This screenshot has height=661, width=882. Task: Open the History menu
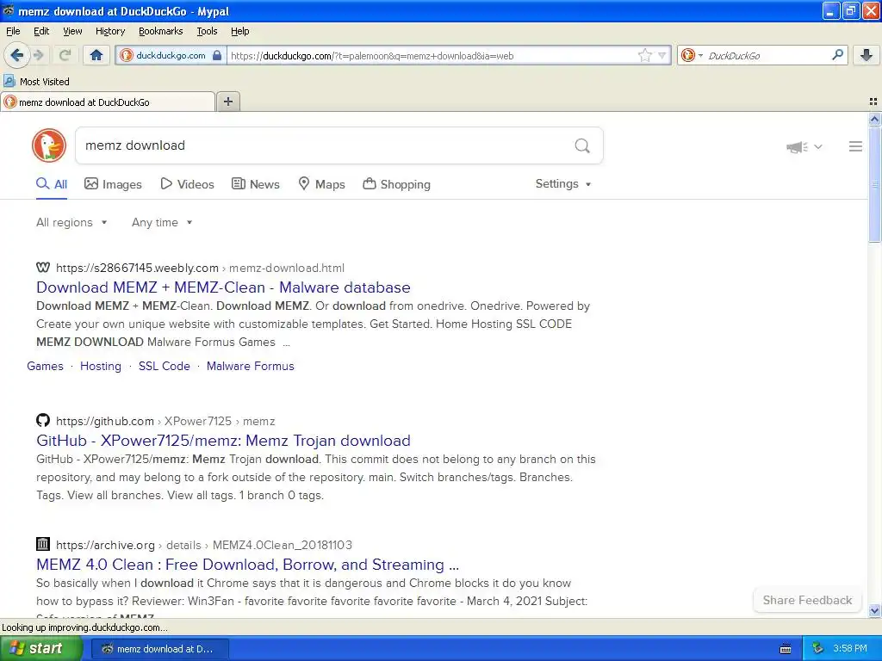point(109,31)
